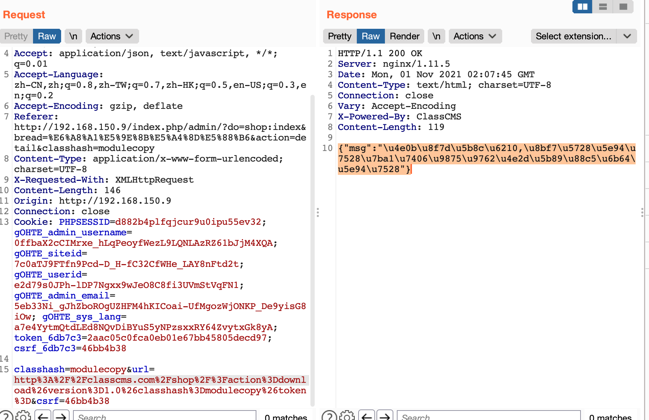Click the Request search help icon
Image resolution: width=649 pixels, height=420 pixels.
8,416
